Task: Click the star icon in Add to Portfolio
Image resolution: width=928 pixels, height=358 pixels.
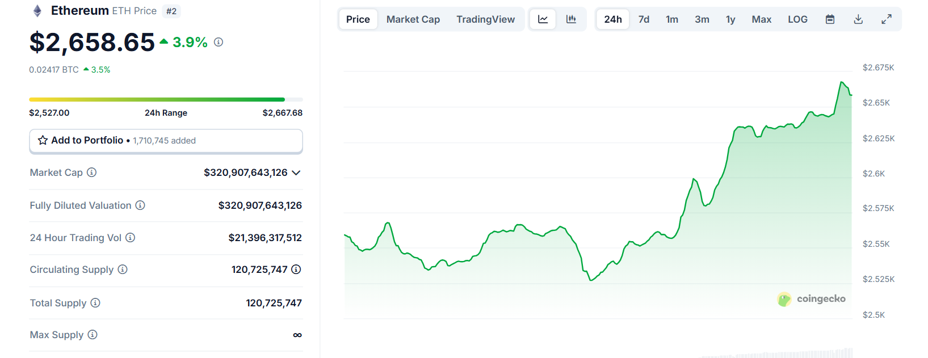Action: [43, 140]
